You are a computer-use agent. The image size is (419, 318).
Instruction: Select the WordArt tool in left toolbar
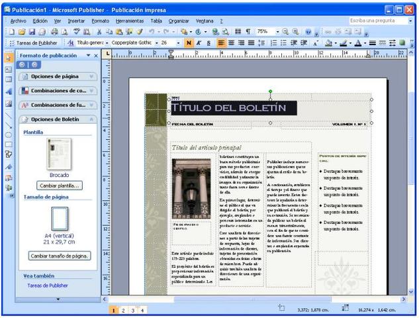(x=9, y=92)
